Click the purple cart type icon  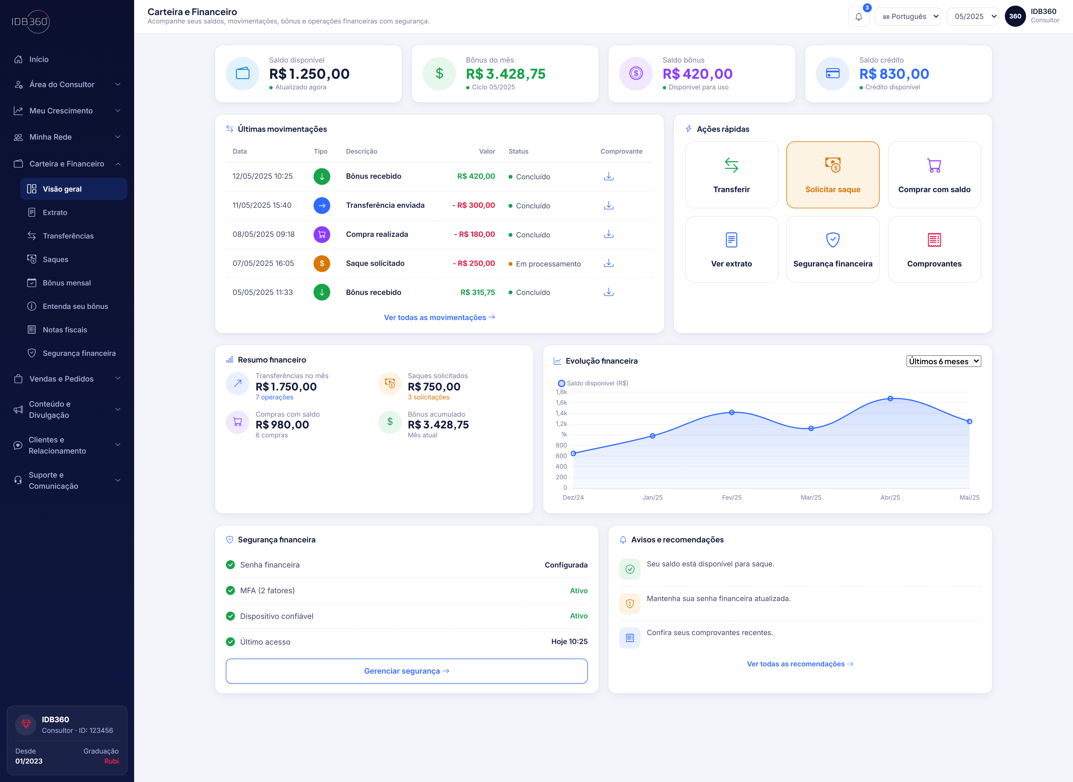[322, 234]
